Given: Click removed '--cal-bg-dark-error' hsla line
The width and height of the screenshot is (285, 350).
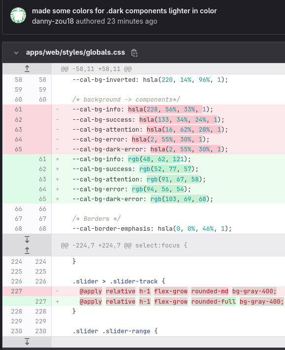Looking at the screenshot, I should point(150,149).
